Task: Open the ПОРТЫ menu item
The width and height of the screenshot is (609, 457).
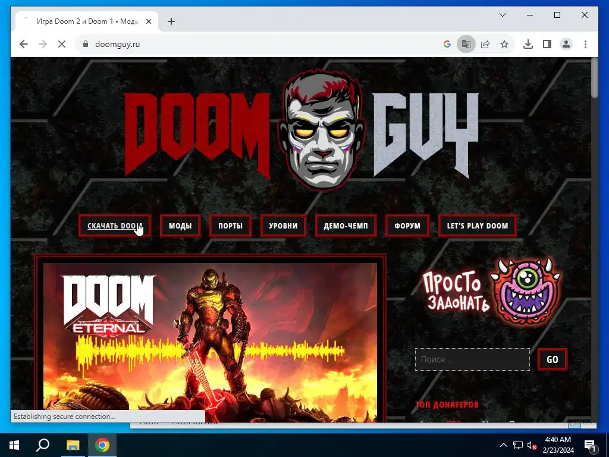Action: click(x=230, y=226)
